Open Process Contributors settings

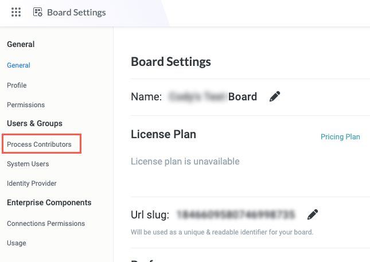click(x=39, y=144)
